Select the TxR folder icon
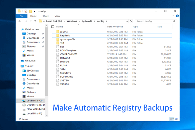The image size is (195, 130). pyautogui.click(x=58, y=43)
